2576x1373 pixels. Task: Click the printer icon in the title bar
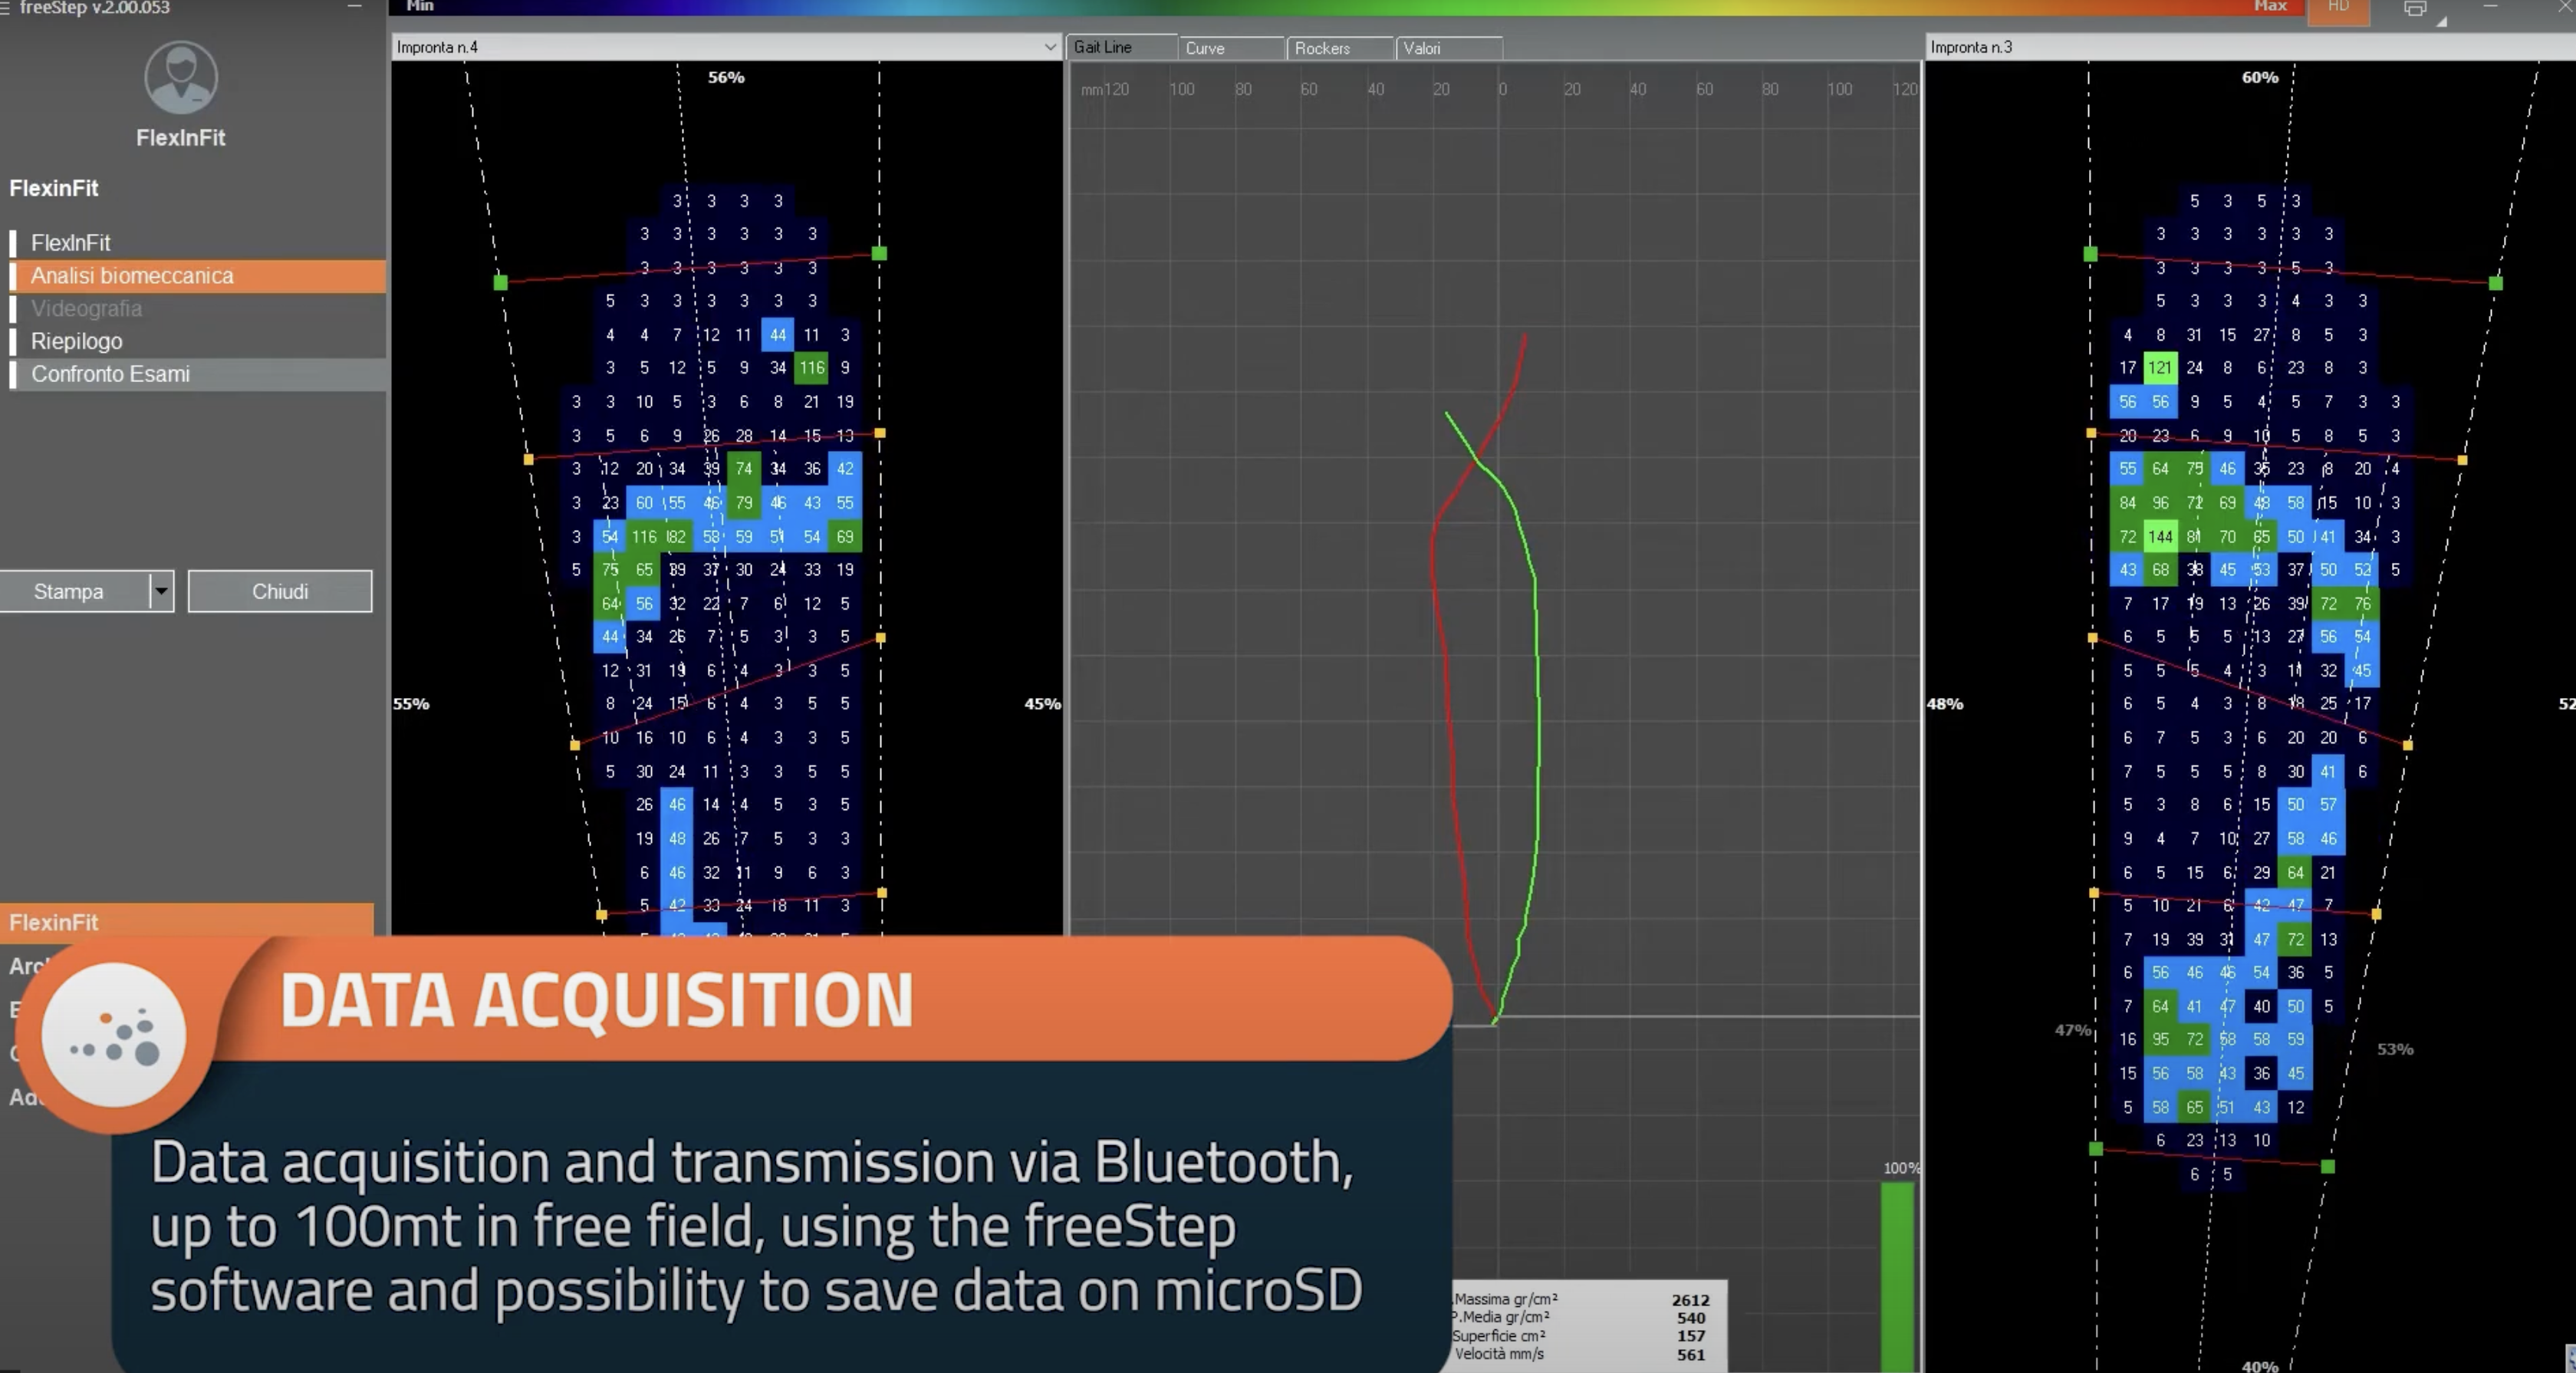2414,9
